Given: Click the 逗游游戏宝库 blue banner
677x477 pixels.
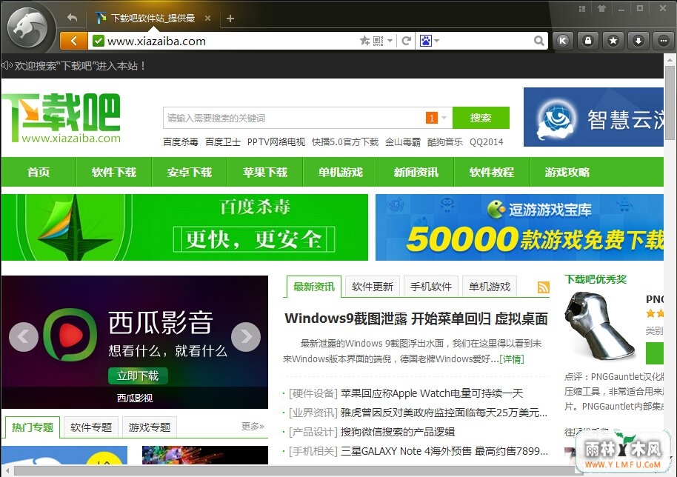Looking at the screenshot, I should [519, 227].
